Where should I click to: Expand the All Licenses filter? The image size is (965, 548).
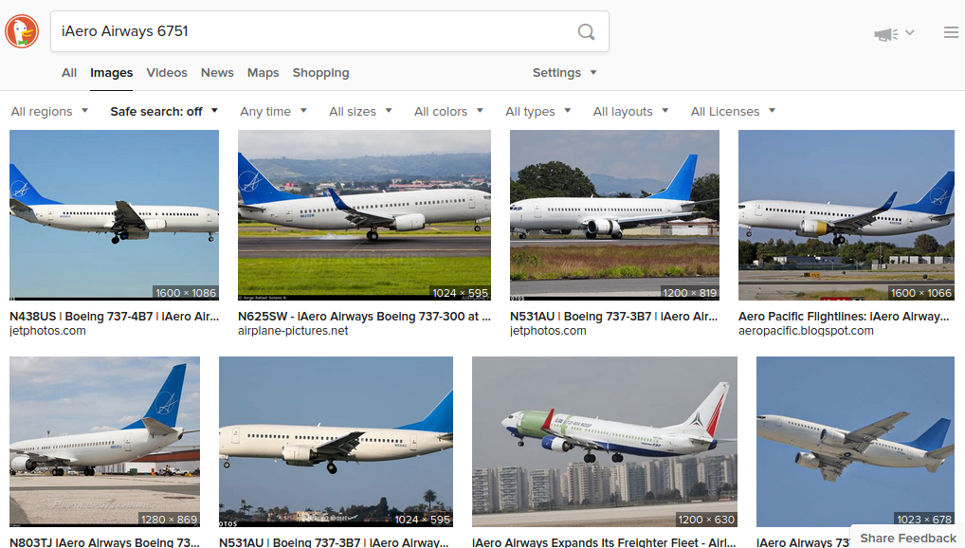point(733,112)
